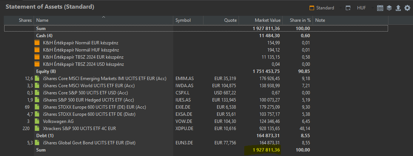Click the orange TBSZ 2024 USD account icon
Viewport: 413px width, 156px height.
coord(37,64)
